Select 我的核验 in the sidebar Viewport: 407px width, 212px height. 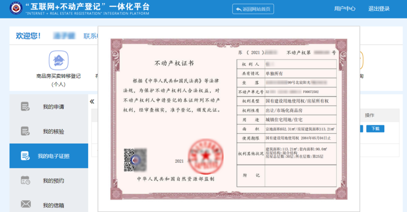pos(49,131)
